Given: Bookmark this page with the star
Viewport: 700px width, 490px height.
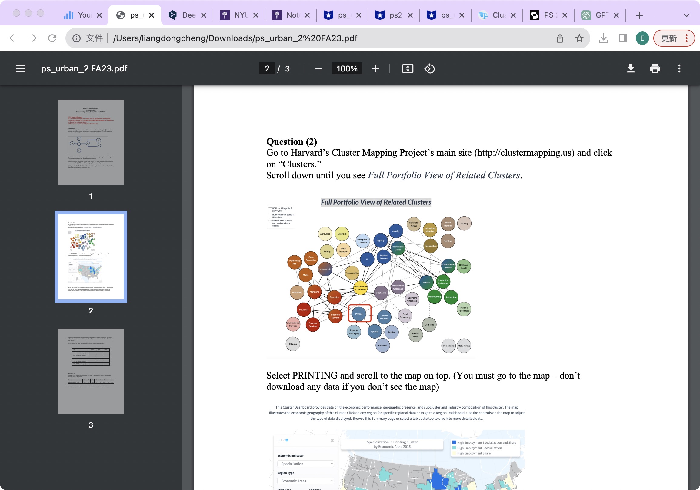Looking at the screenshot, I should click(x=579, y=38).
